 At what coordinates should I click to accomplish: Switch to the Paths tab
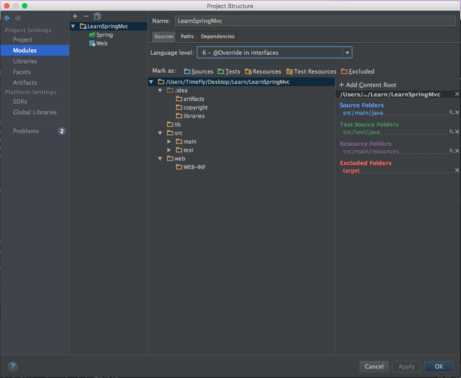pyautogui.click(x=187, y=36)
